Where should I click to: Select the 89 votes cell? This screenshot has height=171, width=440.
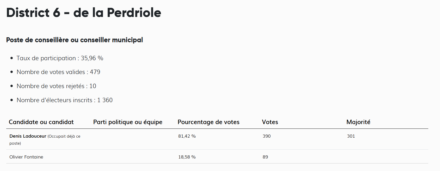coord(265,157)
